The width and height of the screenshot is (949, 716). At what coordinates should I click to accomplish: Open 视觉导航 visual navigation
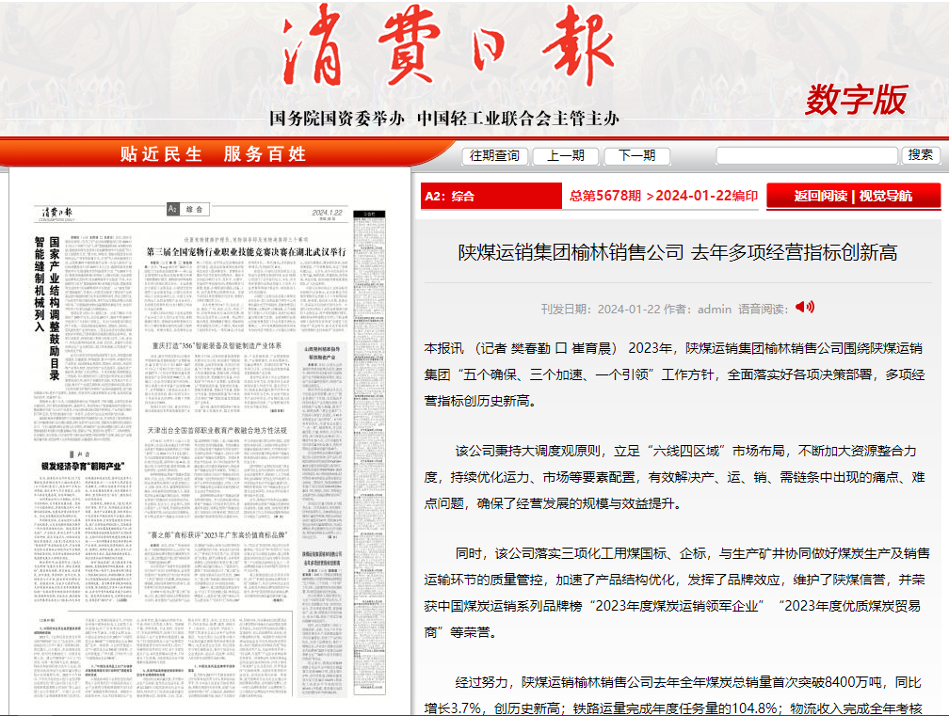click(885, 196)
